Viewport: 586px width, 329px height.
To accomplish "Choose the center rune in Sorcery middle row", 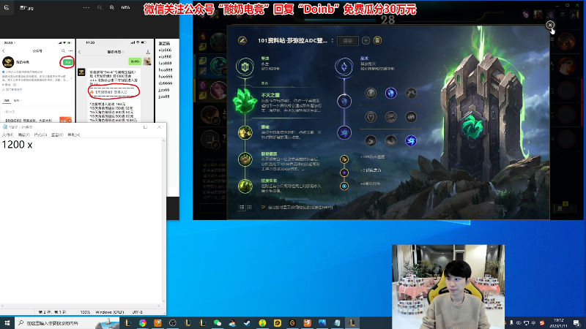I will click(391, 117).
